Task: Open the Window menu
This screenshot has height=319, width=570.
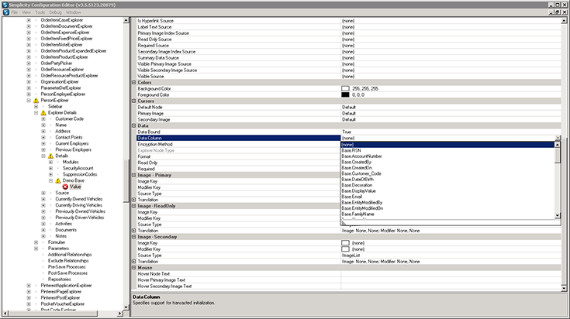Action: [x=74, y=12]
